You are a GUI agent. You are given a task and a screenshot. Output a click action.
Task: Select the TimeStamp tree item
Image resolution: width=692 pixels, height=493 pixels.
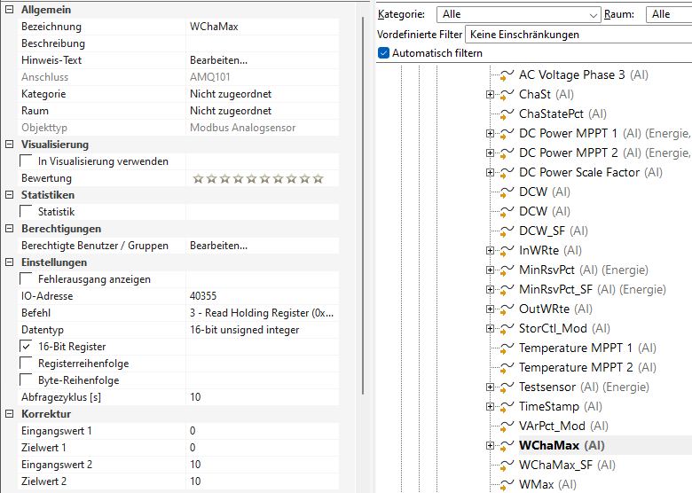click(548, 407)
